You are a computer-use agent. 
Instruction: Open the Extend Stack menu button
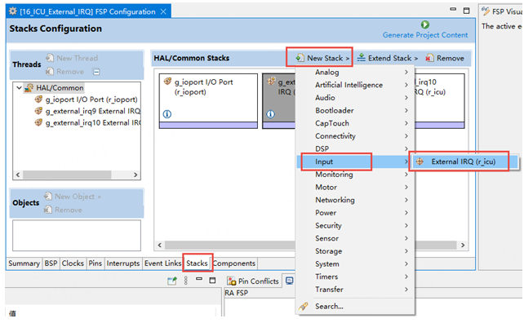[388, 58]
